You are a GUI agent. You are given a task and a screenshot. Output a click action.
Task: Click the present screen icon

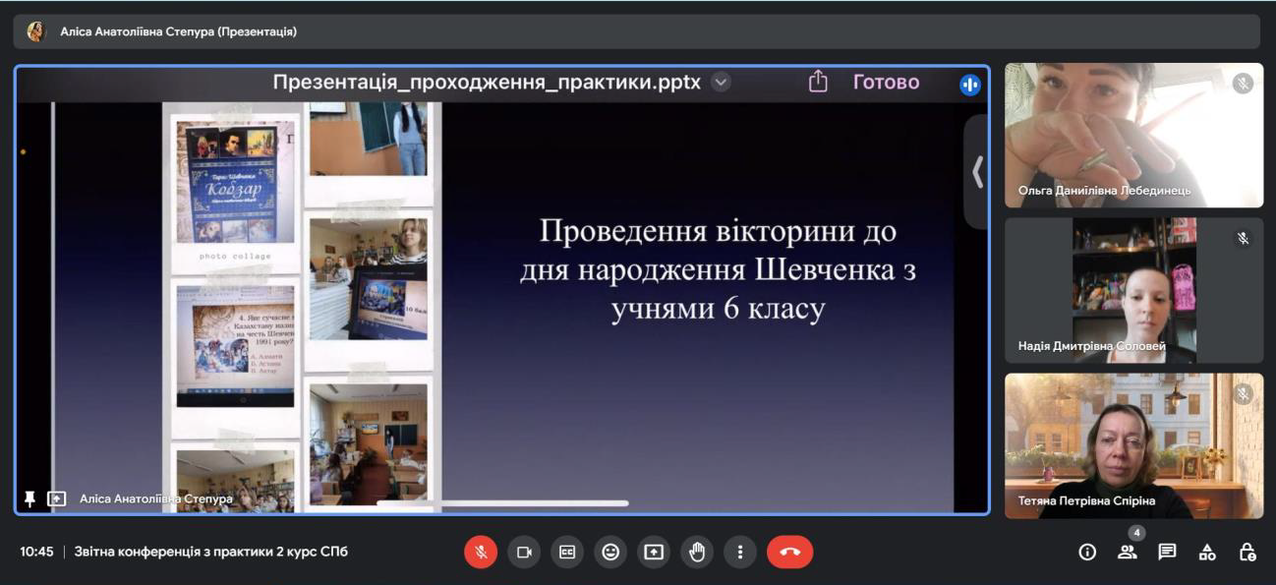[x=654, y=553]
